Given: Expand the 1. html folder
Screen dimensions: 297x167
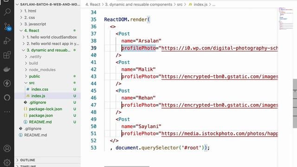Looking at the screenshot, I should pyautogui.click(x=47, y=11).
